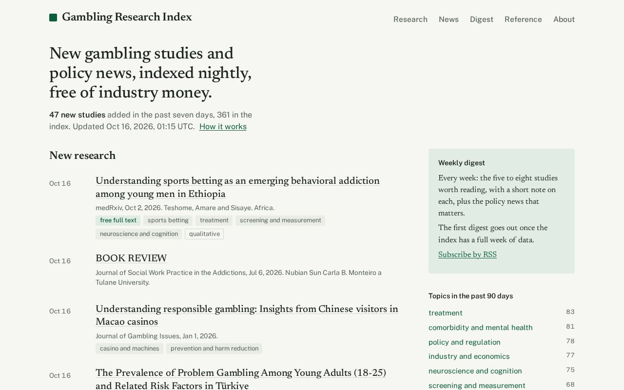Viewport: 624px width, 390px height.
Task: Filter by casino and machines tag
Action: 129,349
